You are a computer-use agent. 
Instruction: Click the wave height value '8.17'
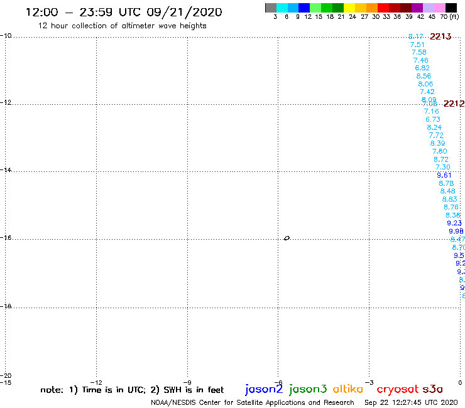[x=416, y=36]
